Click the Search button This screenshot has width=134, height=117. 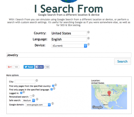pyautogui.click(x=122, y=61)
